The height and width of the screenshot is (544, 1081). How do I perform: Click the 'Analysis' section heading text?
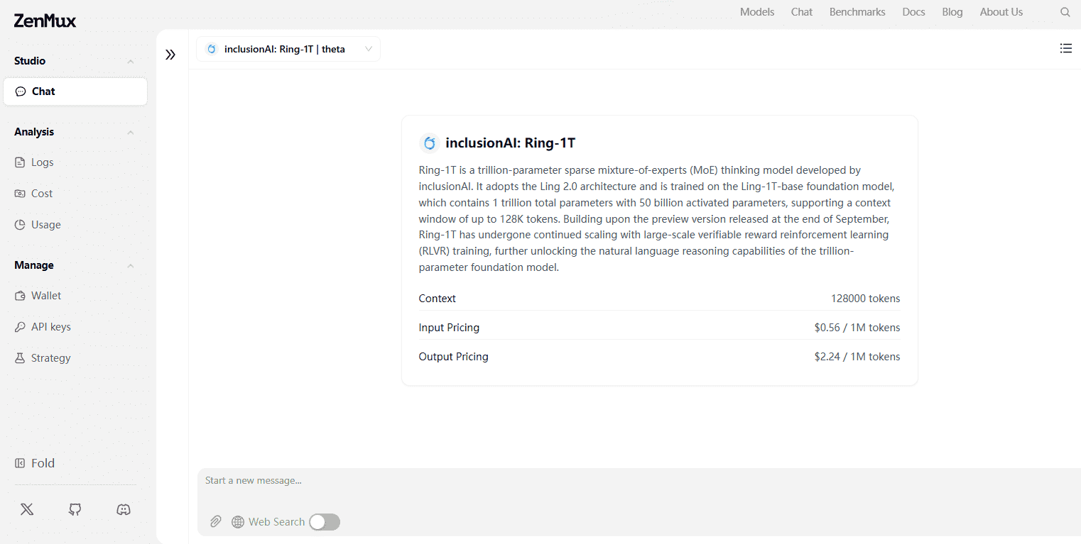click(x=34, y=132)
